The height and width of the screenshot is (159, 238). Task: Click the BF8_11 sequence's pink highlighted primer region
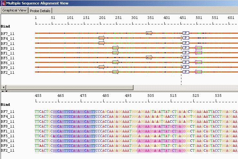click(x=161, y=126)
